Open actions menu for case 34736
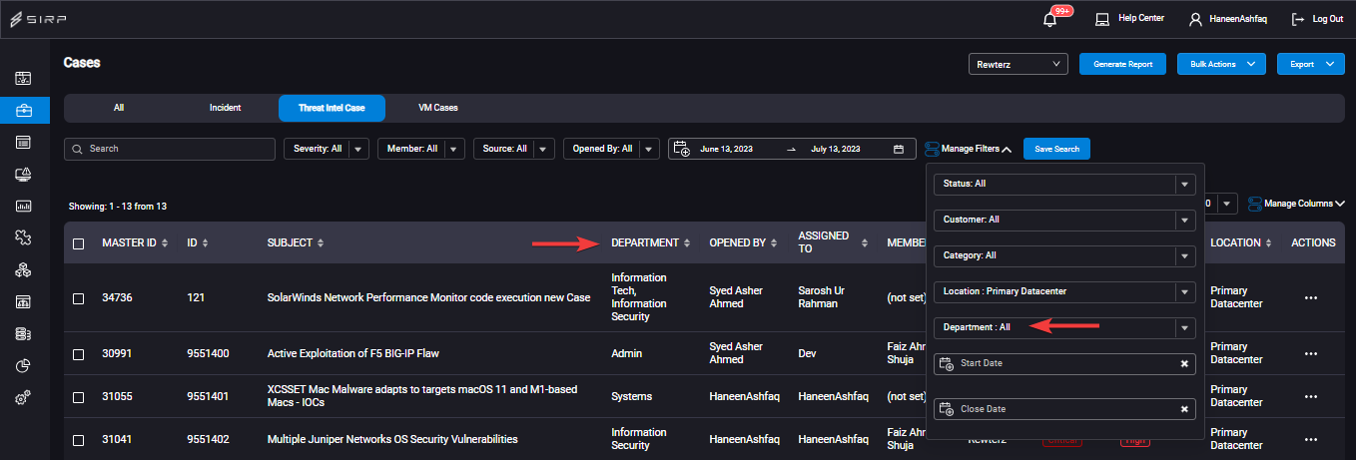Screen dimensions: 1356x460 [x=1312, y=297]
